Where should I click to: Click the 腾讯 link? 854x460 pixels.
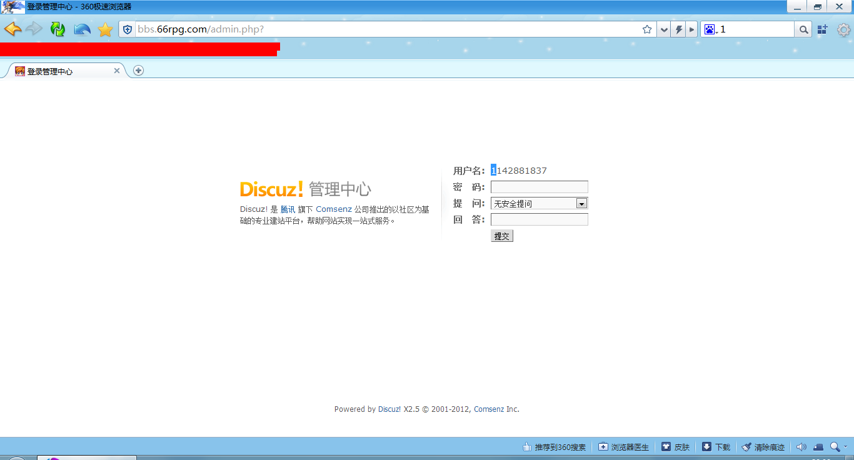[x=288, y=209]
